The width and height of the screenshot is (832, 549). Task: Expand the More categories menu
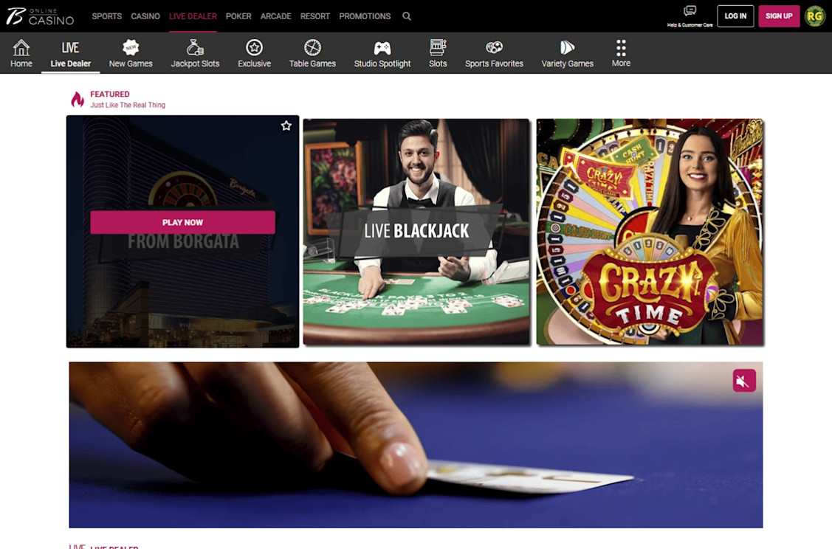(621, 54)
